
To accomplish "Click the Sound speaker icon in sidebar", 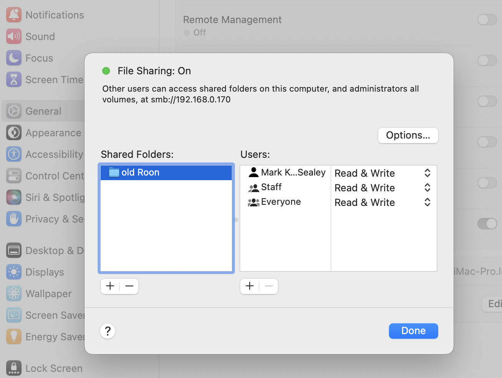I will tap(14, 37).
